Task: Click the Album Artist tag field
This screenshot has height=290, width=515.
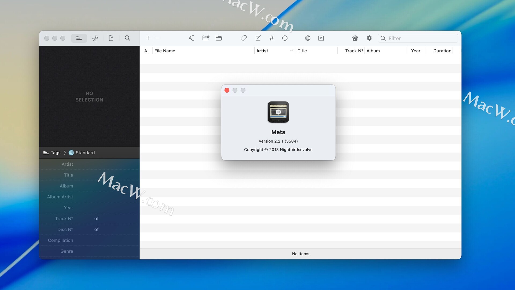Action: (89, 197)
